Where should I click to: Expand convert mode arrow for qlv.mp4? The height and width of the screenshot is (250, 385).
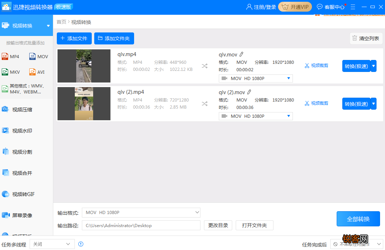[x=373, y=66]
